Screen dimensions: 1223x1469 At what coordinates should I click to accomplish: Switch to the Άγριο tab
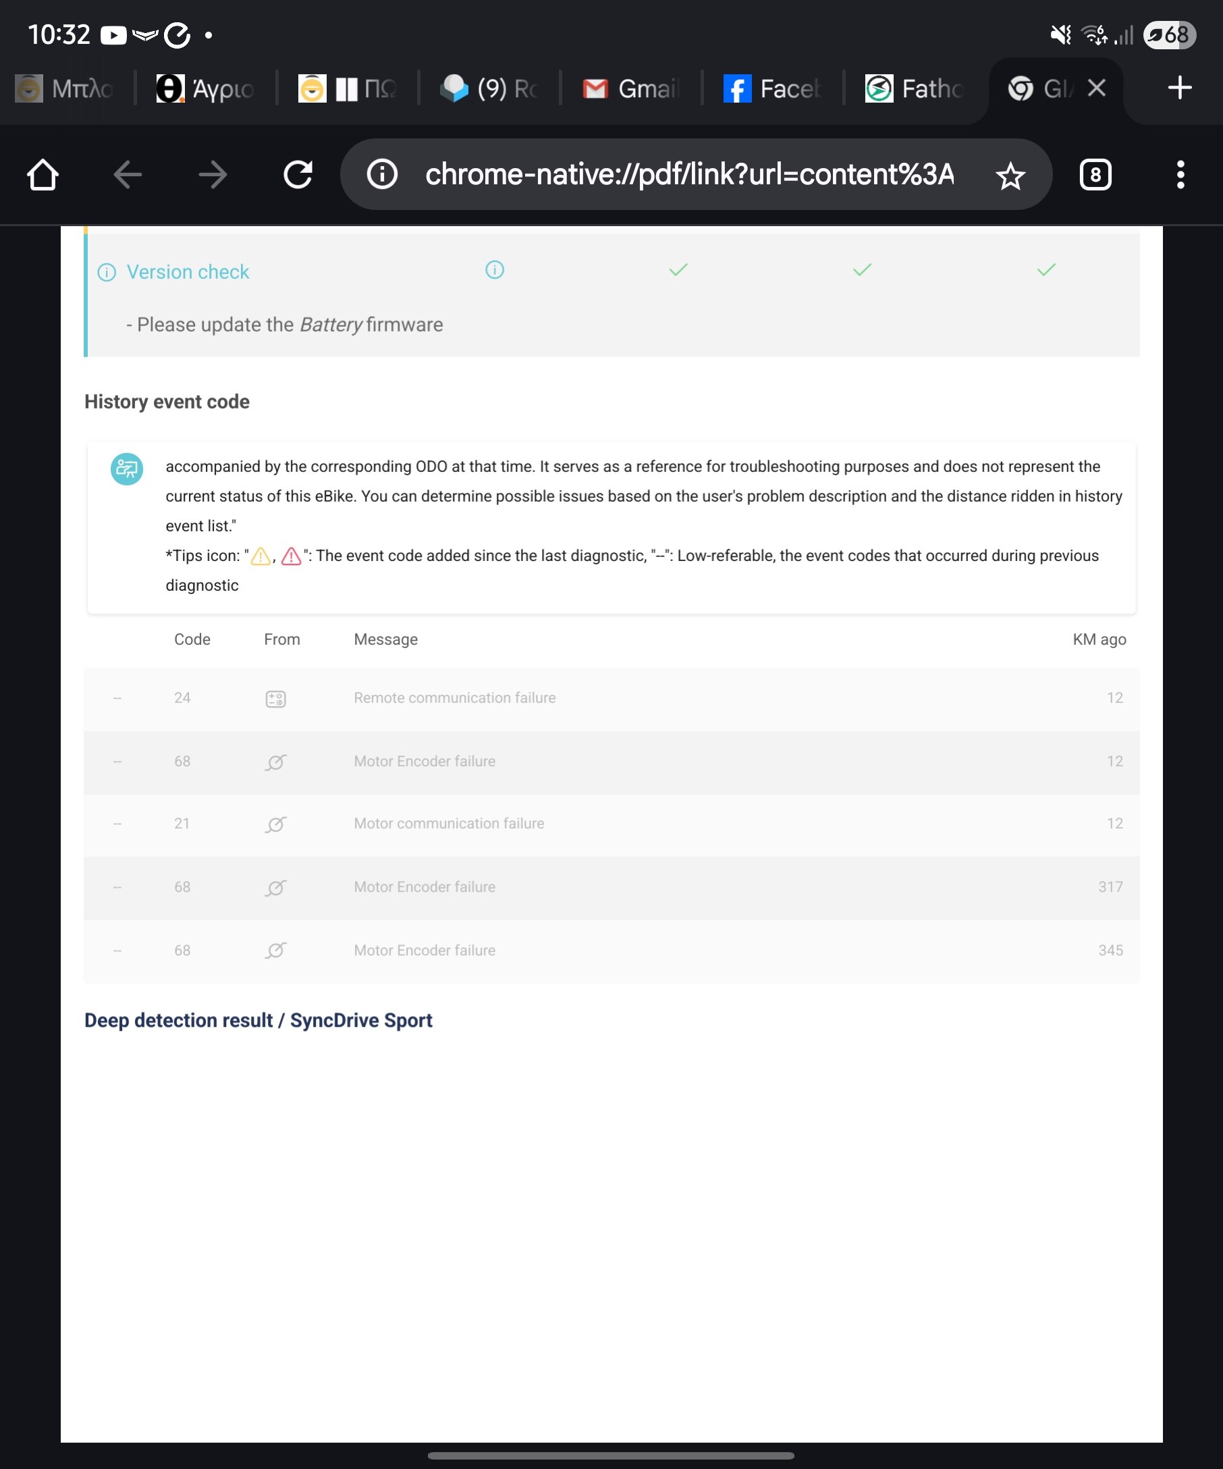click(207, 89)
